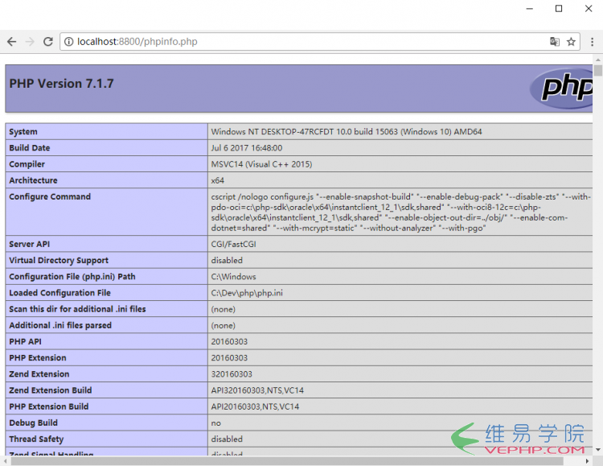Select 'Additional .ini files parsed' label

coord(60,325)
